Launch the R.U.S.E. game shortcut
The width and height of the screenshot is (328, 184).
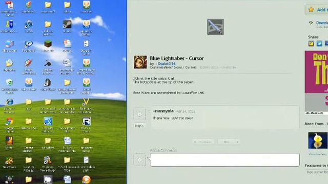pyautogui.click(x=87, y=122)
